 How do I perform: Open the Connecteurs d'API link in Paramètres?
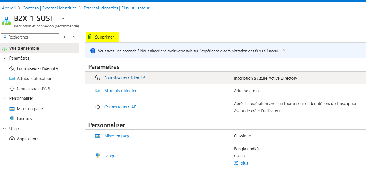[121, 107]
